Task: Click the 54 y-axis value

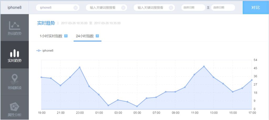Action: (255, 60)
